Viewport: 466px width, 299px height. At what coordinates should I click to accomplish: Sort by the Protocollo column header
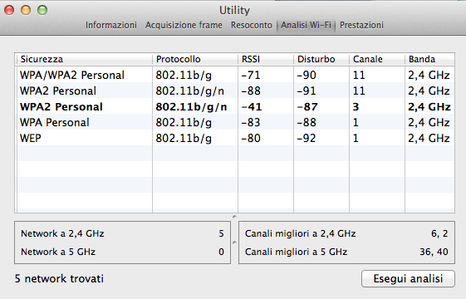(195, 59)
